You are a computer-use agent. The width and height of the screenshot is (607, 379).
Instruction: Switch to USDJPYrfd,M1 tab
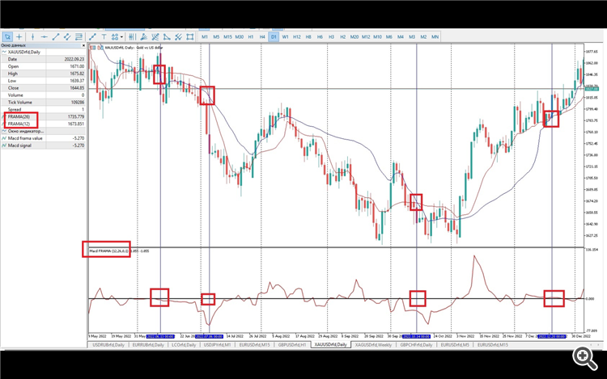[x=217, y=344]
